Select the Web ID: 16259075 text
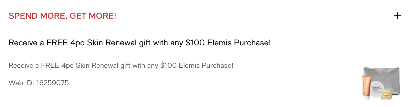 pyautogui.click(x=39, y=83)
